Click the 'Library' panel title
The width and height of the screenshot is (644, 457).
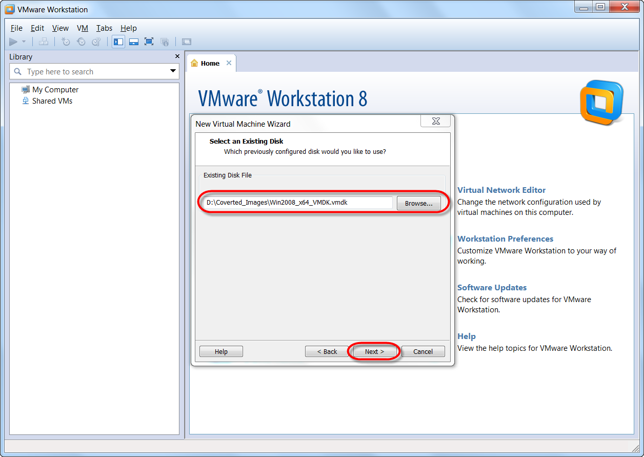21,56
